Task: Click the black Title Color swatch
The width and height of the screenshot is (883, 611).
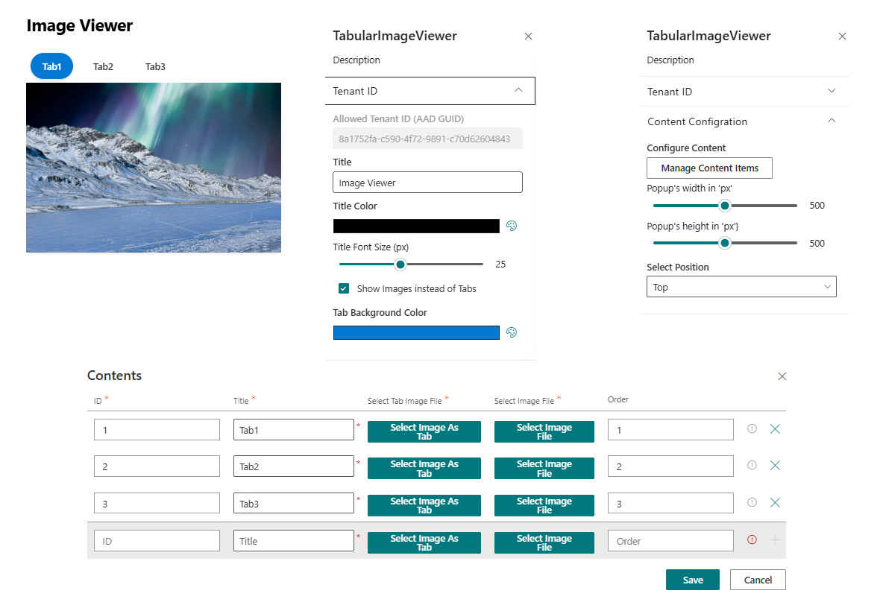Action: coord(416,227)
